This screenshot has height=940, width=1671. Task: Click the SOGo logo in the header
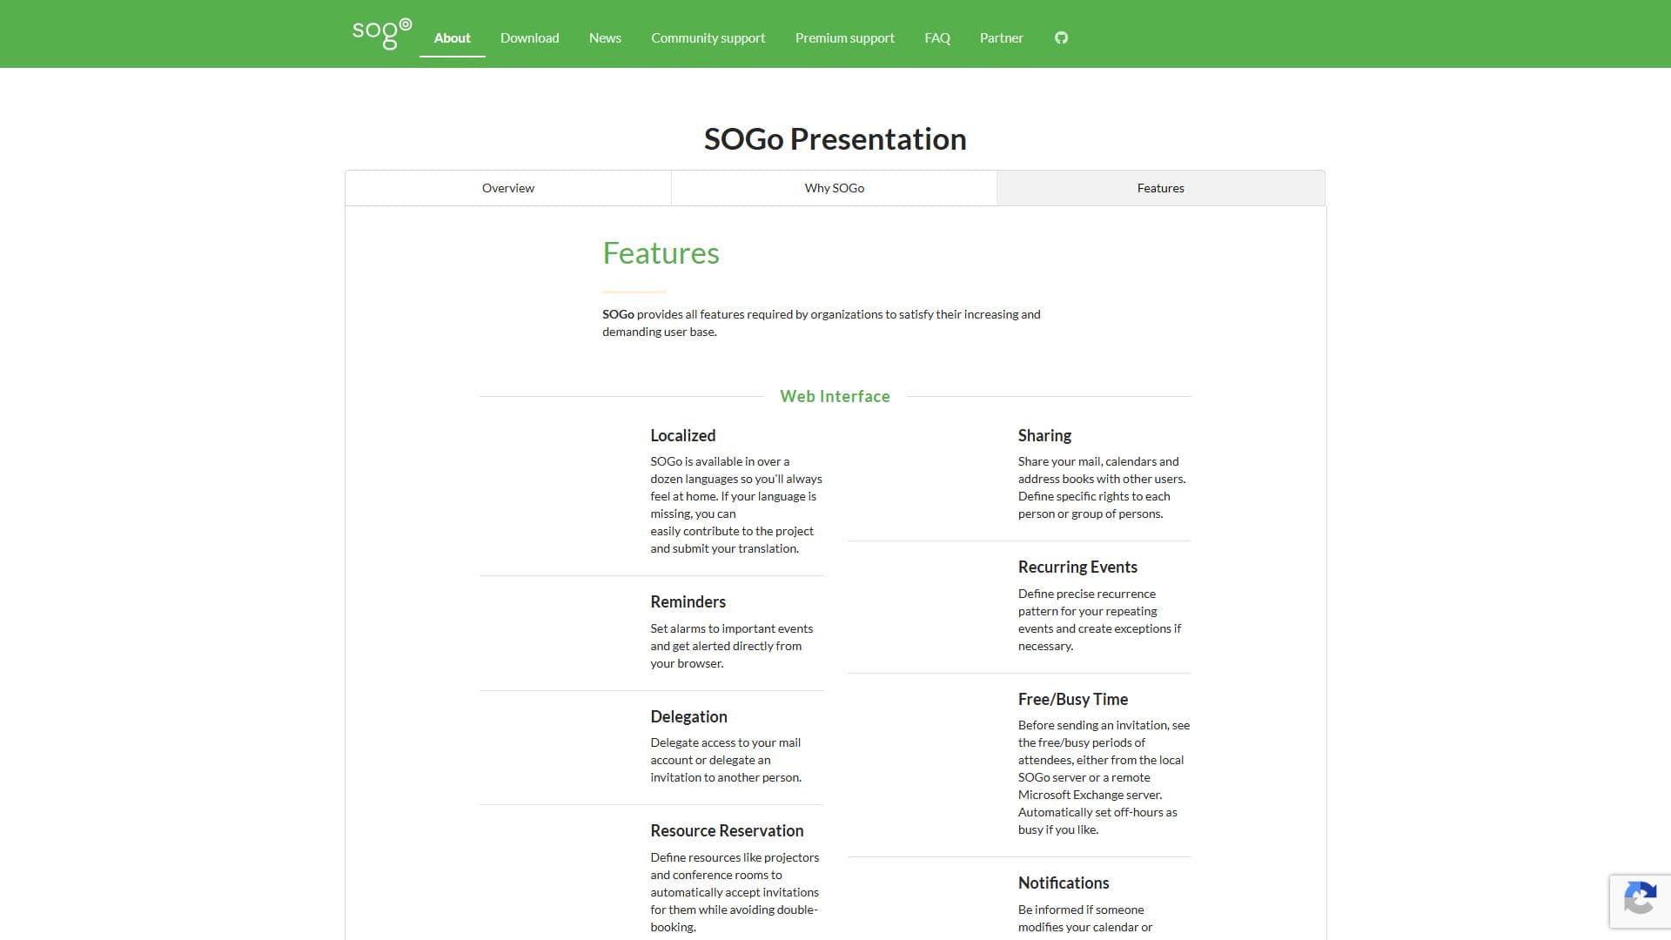point(382,34)
